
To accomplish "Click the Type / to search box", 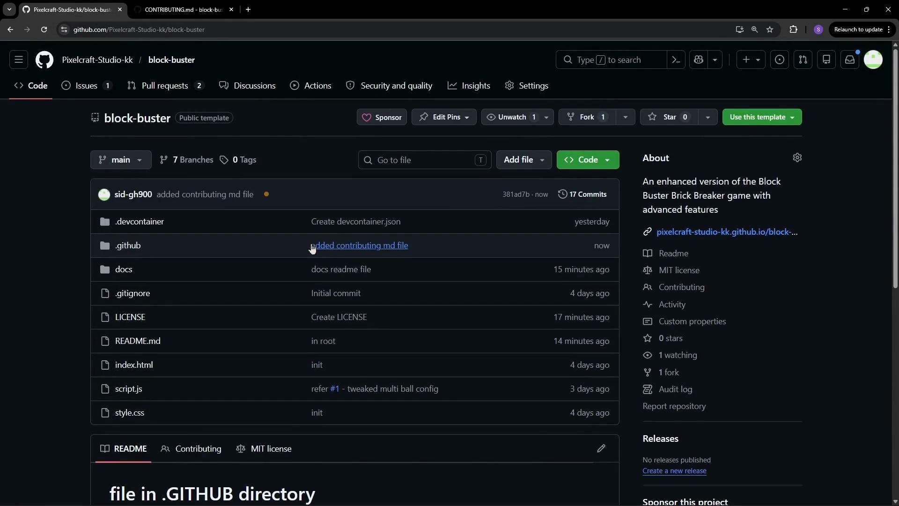I will point(611,60).
